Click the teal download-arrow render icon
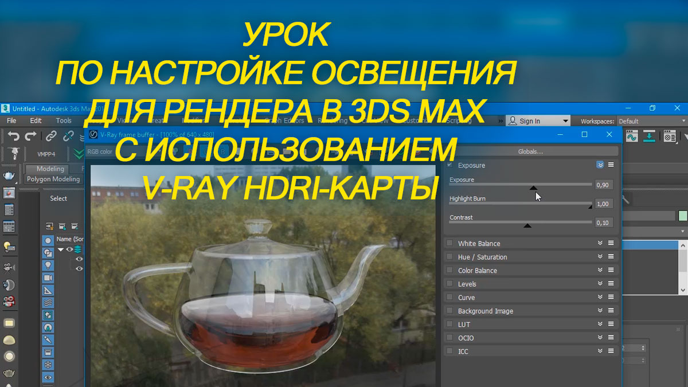This screenshot has height=387, width=688. [649, 136]
